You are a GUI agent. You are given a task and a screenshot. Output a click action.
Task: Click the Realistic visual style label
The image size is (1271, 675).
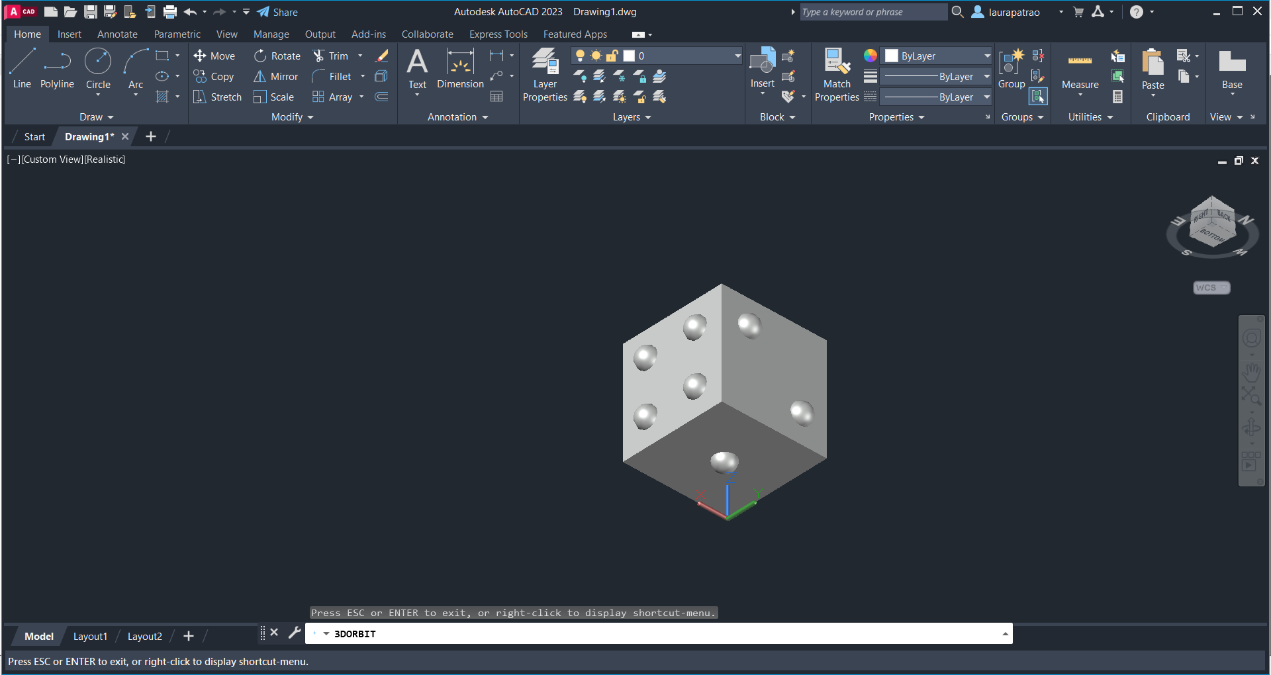click(x=105, y=159)
